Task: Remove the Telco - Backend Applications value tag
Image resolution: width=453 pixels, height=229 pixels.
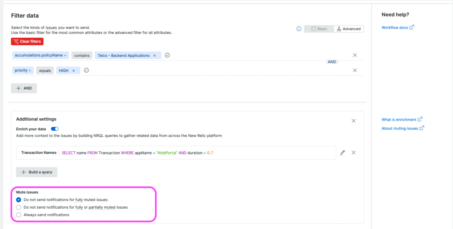Action: pyautogui.click(x=154, y=55)
